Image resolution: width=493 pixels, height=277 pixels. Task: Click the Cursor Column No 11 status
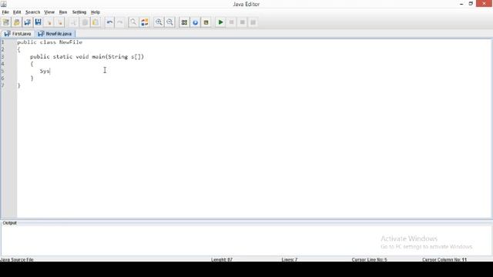coord(444,260)
